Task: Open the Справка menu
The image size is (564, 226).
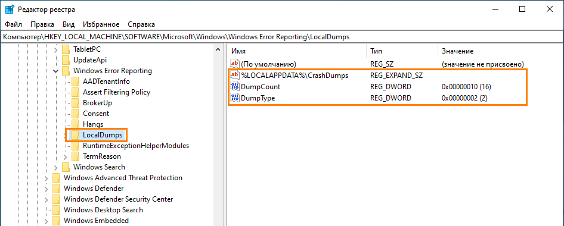Action: (141, 24)
